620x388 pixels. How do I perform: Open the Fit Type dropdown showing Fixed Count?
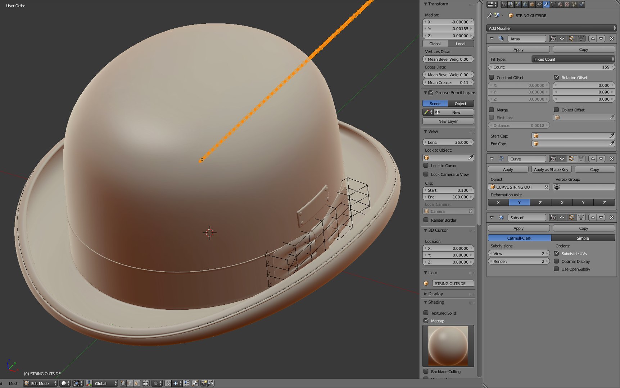tap(573, 59)
